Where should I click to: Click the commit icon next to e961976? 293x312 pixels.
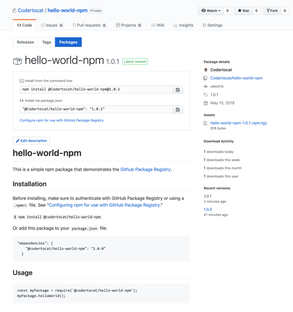[x=206, y=86]
